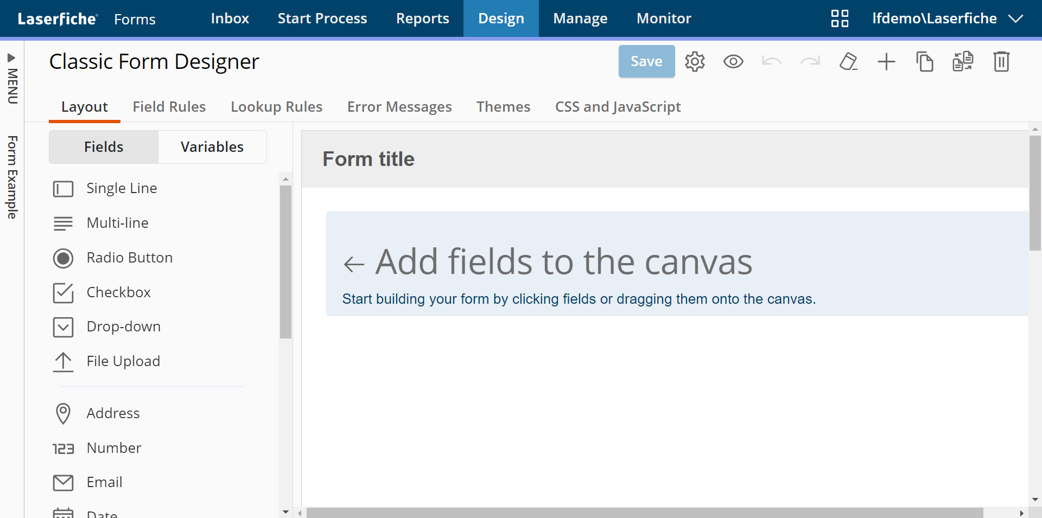
Task: Add a Drop-down field to form
Action: coord(123,327)
